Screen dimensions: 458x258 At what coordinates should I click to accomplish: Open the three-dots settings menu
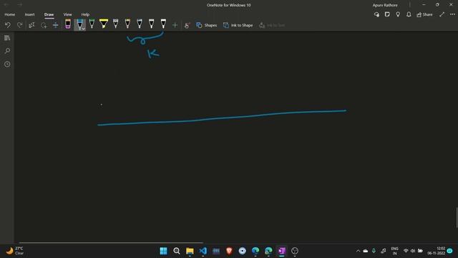point(452,14)
